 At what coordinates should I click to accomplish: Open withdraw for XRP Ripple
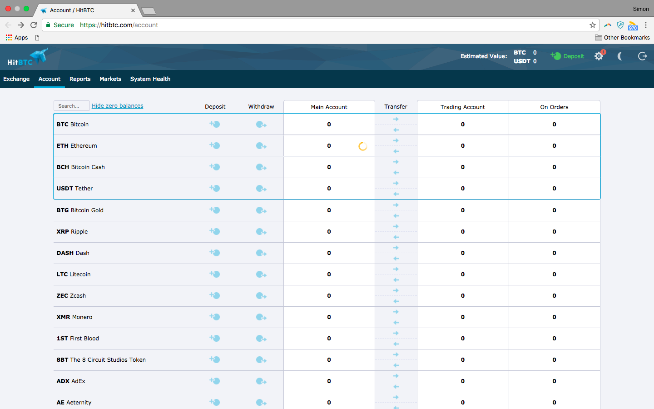tap(261, 232)
